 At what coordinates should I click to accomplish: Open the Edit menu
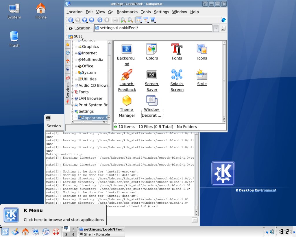[89, 12]
